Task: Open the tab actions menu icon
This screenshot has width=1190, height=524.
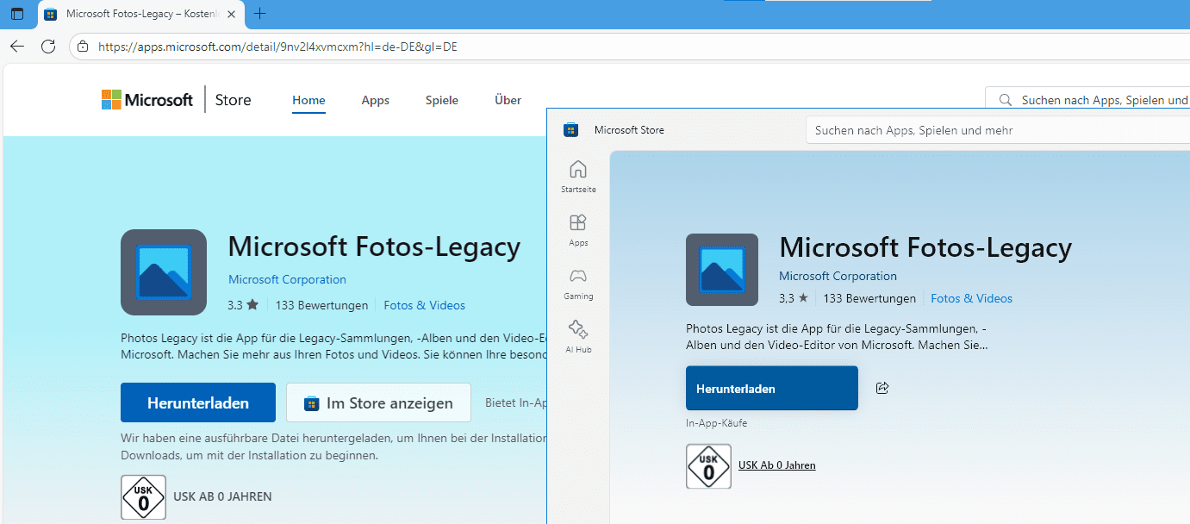Action: [17, 14]
